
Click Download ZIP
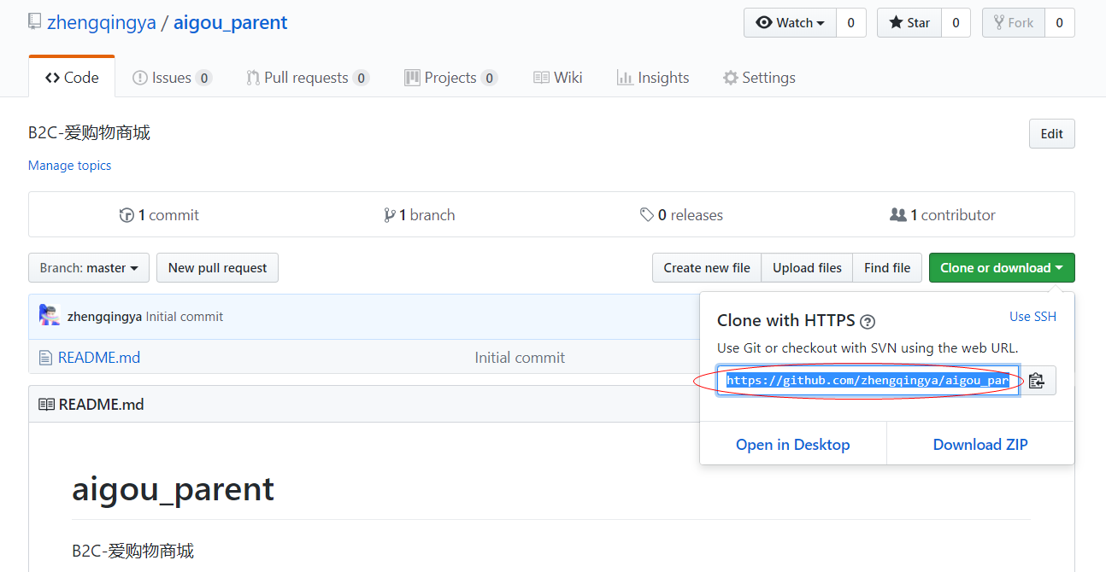(980, 445)
